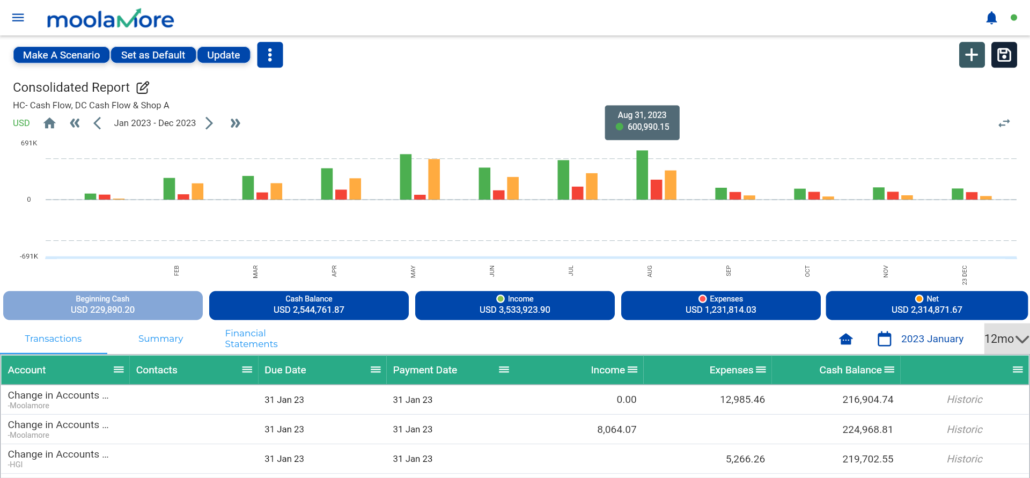Switch to Financial Statements tab

tap(251, 339)
